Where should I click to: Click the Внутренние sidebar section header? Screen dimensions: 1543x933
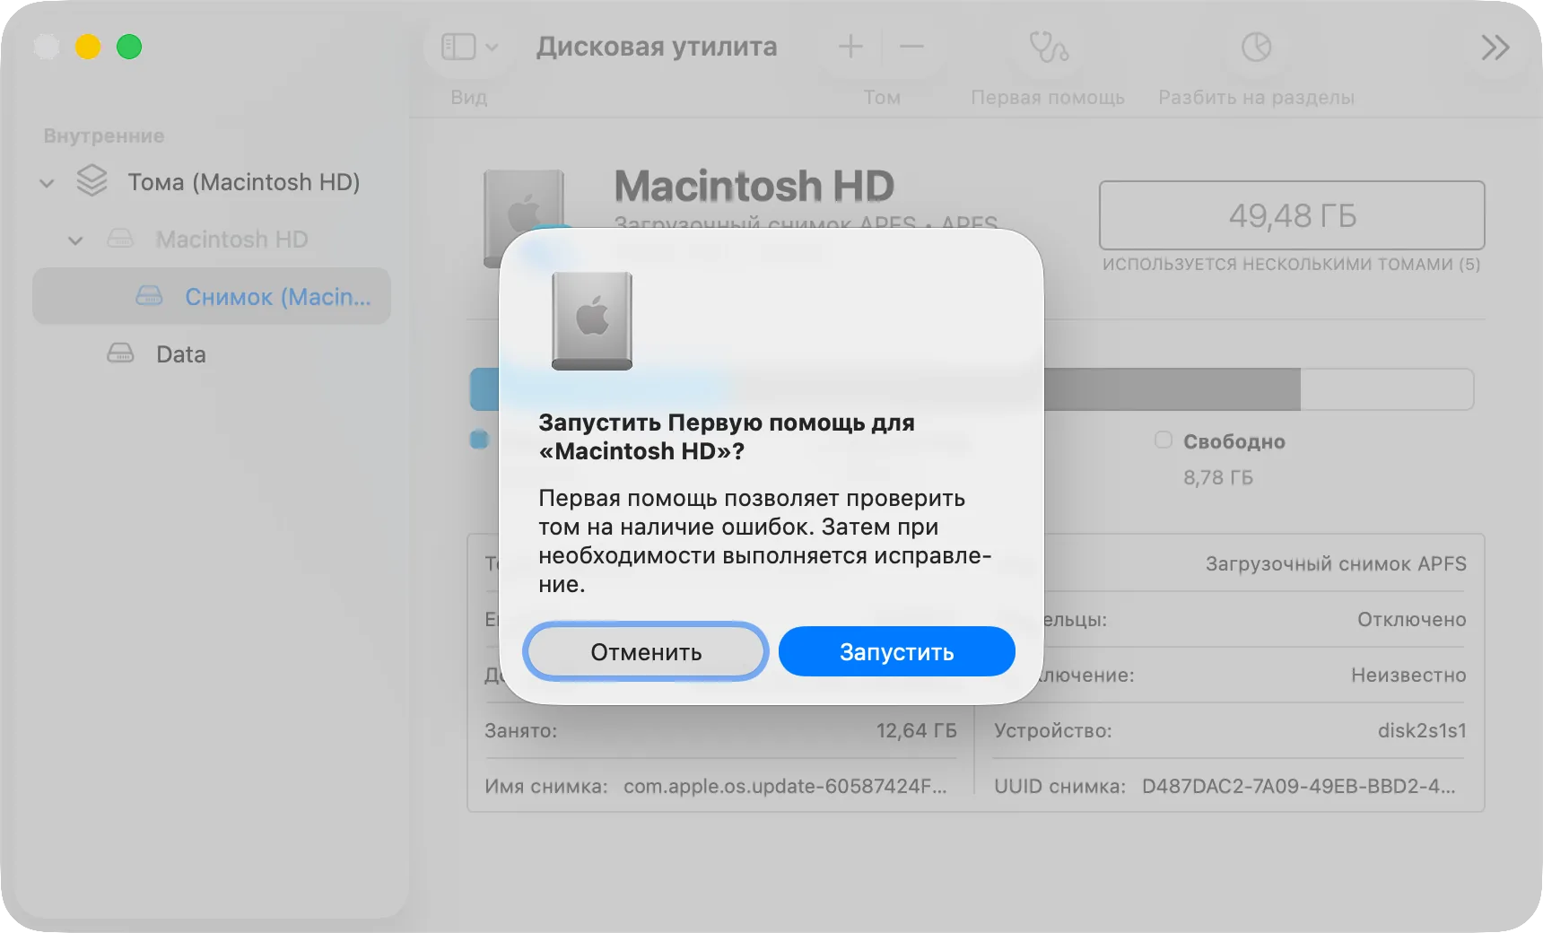tap(104, 135)
